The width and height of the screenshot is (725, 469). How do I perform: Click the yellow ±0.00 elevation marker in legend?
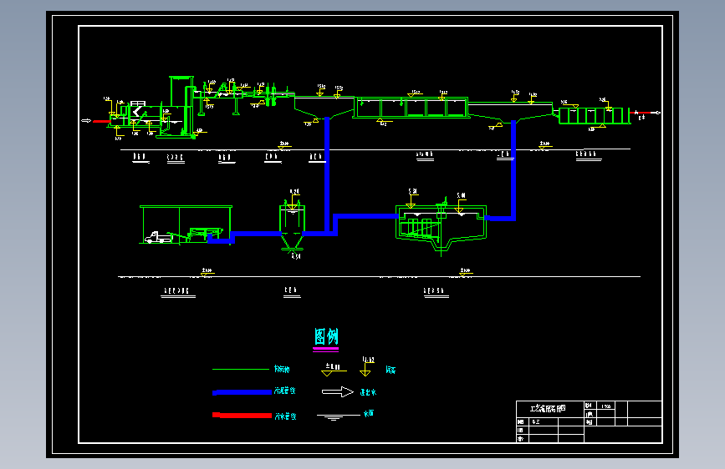[x=334, y=370]
